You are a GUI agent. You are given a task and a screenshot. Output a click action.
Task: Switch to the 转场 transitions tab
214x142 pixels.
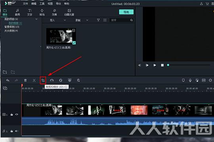42,12
